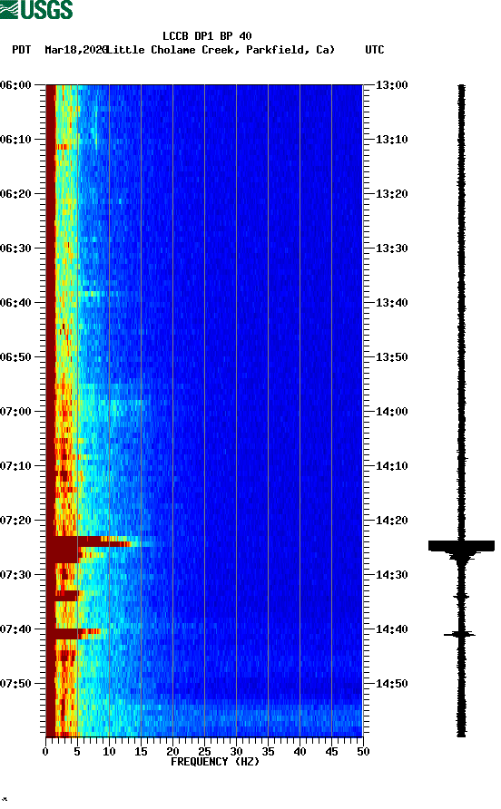
Task: Click the 10 Hz frequency tick label
Action: point(109,752)
